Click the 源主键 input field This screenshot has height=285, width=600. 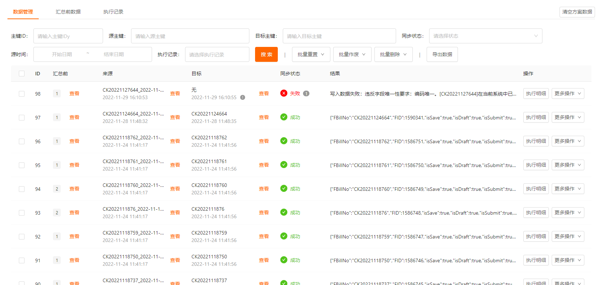pos(190,36)
